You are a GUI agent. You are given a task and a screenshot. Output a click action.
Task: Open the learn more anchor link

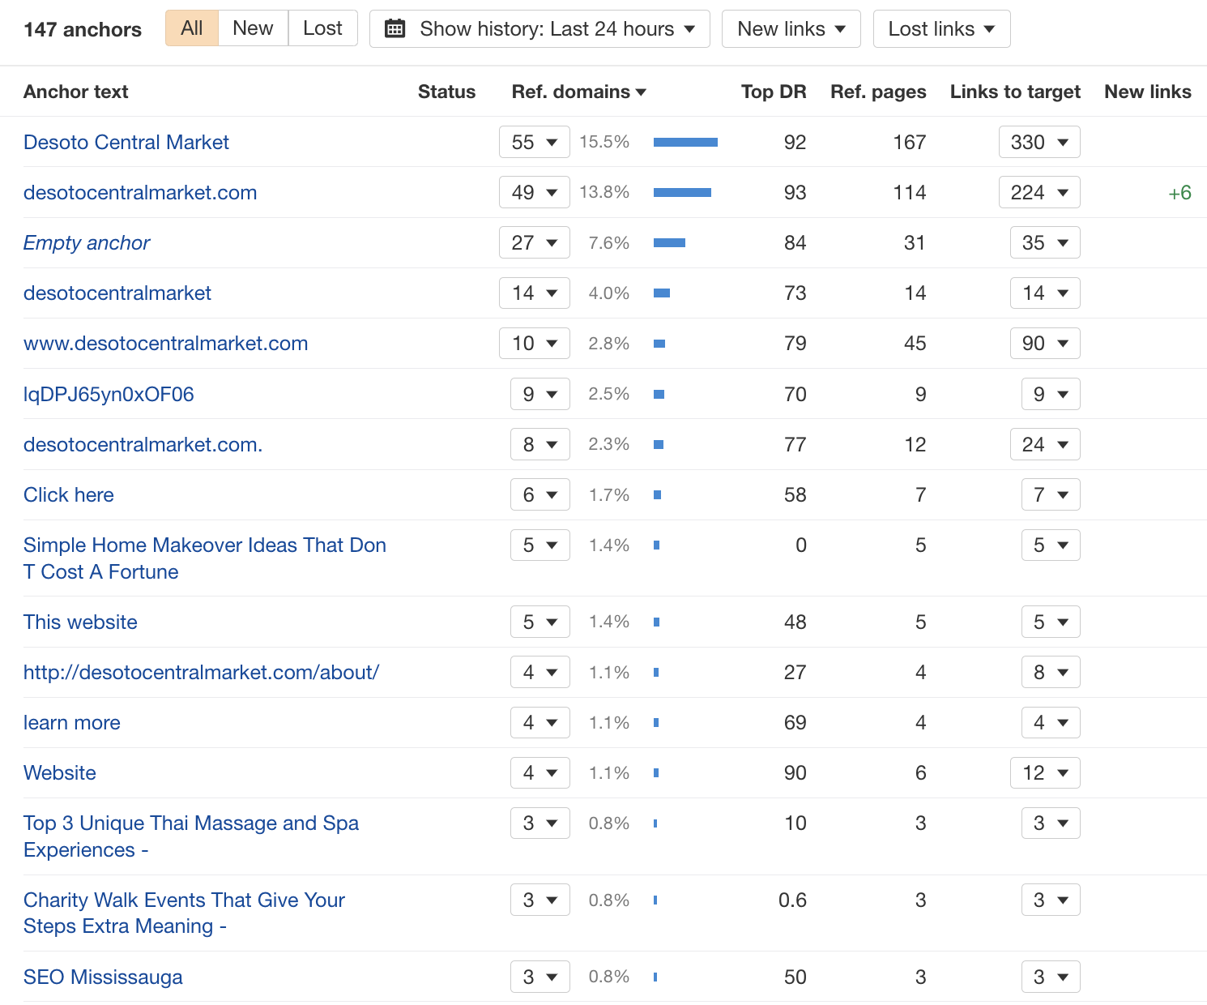pyautogui.click(x=72, y=722)
